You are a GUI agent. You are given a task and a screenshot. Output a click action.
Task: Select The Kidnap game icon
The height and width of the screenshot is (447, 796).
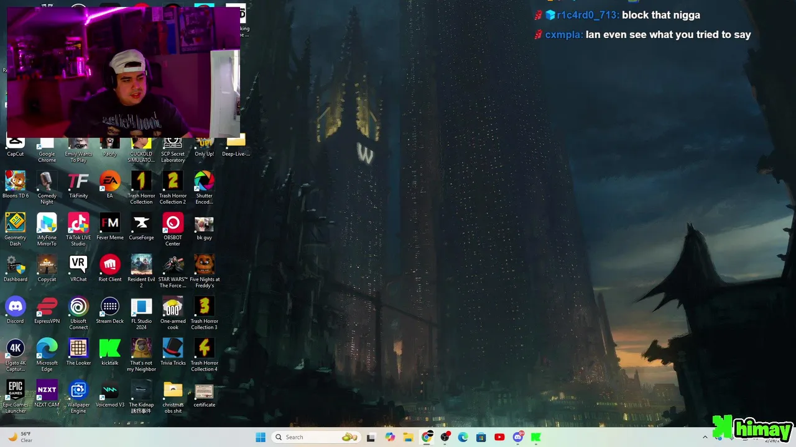141,396
